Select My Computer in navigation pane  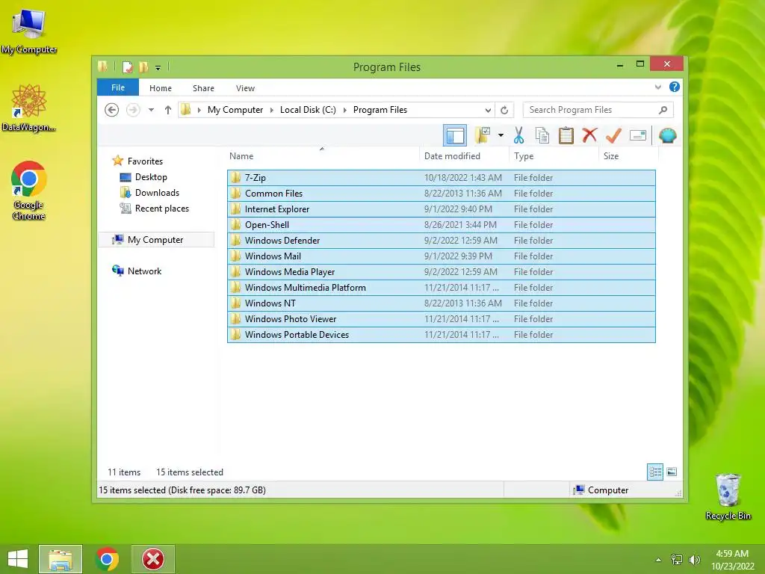pyautogui.click(x=155, y=240)
